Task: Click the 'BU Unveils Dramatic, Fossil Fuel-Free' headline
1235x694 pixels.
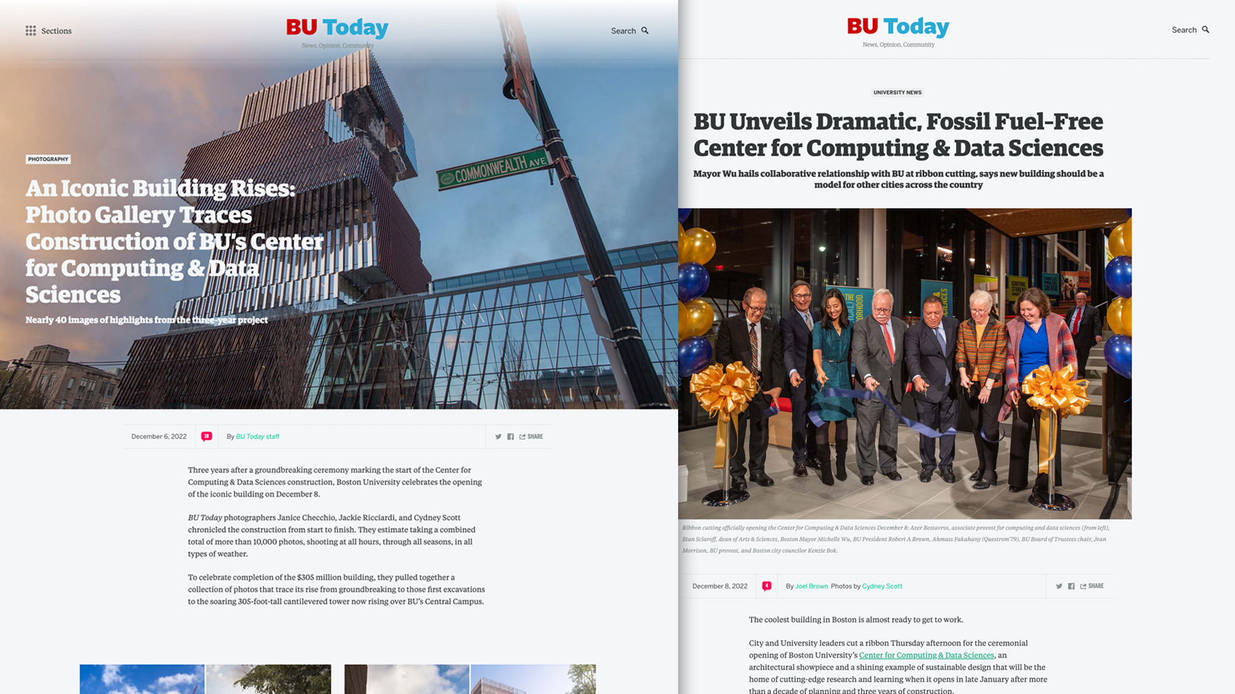Action: click(x=898, y=135)
